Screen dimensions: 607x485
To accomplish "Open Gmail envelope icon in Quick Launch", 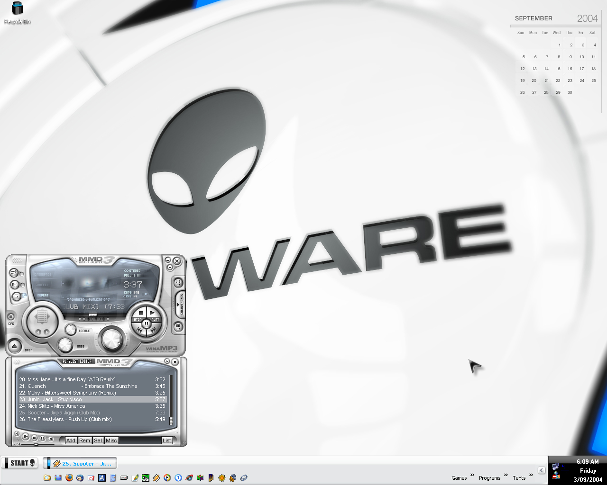I will (x=91, y=478).
